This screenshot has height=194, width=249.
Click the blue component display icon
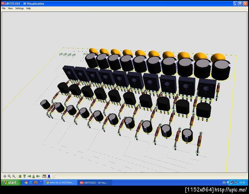[49, 176]
